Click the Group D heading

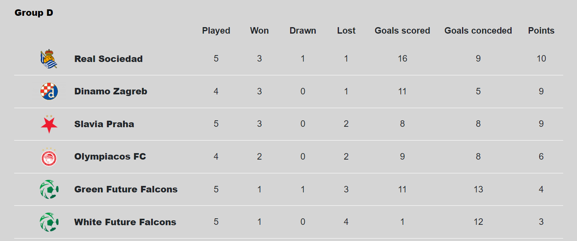[34, 13]
